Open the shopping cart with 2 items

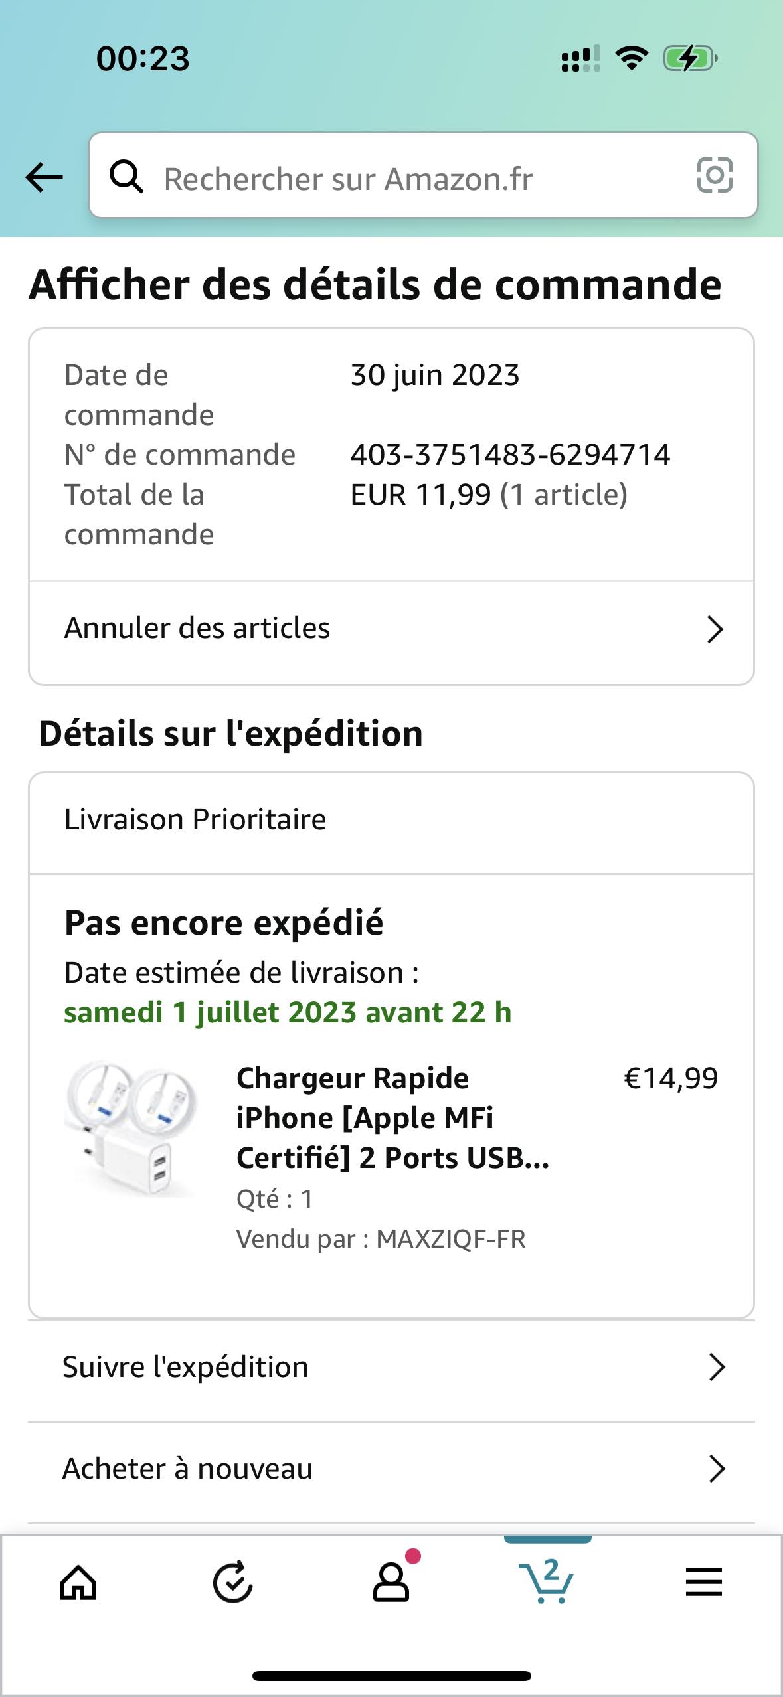pos(547,1583)
